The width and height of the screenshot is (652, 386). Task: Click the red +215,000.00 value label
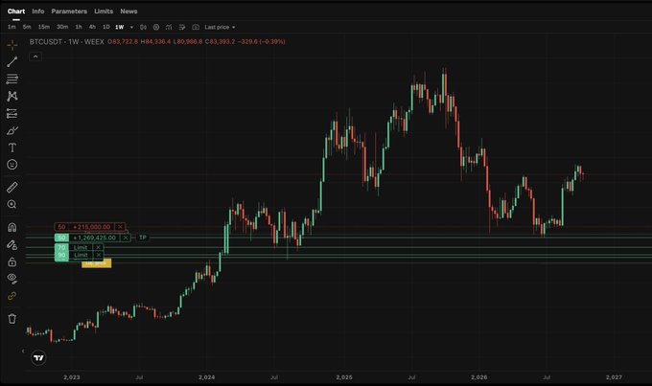click(92, 227)
